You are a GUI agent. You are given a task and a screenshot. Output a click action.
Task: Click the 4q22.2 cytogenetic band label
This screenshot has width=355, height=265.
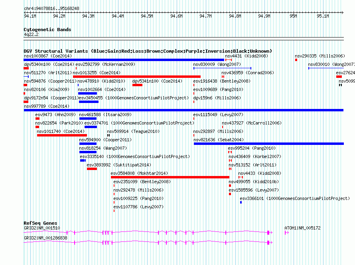[x=31, y=34]
